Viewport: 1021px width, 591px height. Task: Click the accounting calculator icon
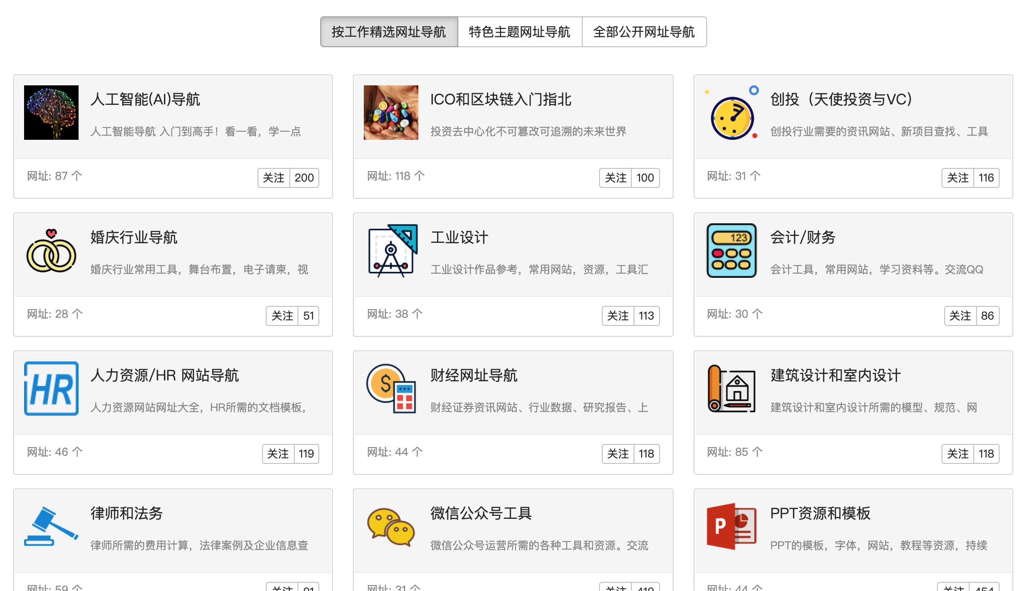point(731,251)
